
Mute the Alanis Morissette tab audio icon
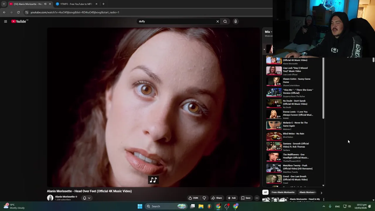(45, 4)
